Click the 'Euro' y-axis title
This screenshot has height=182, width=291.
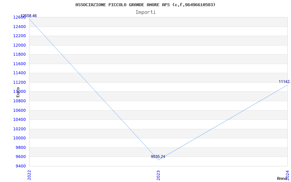click(x=18, y=92)
